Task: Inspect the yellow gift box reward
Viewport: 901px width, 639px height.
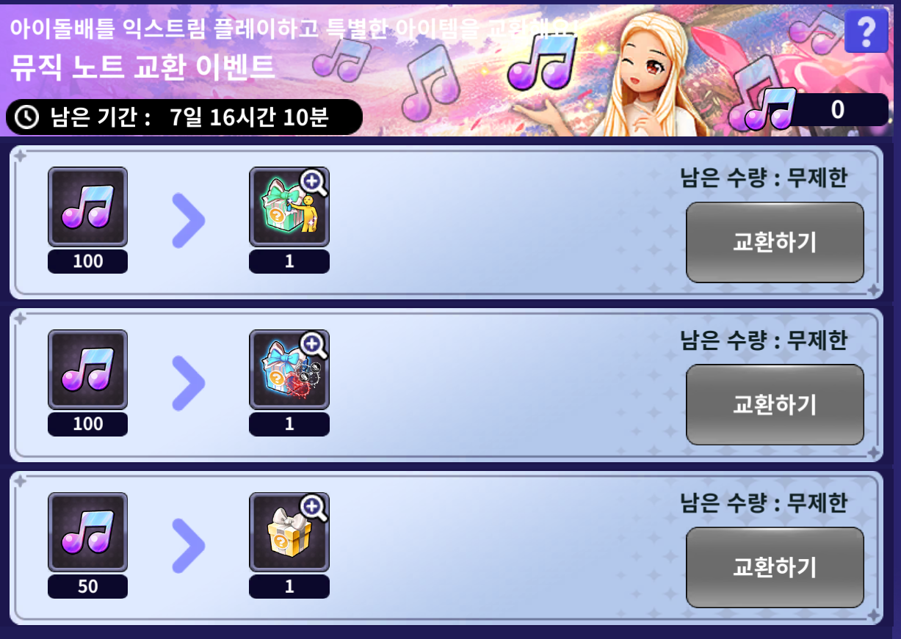Action: (289, 533)
